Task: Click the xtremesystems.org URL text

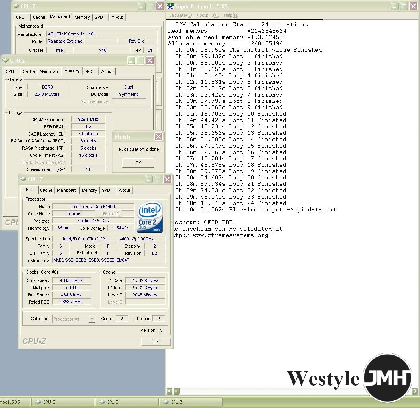Action: [222, 235]
